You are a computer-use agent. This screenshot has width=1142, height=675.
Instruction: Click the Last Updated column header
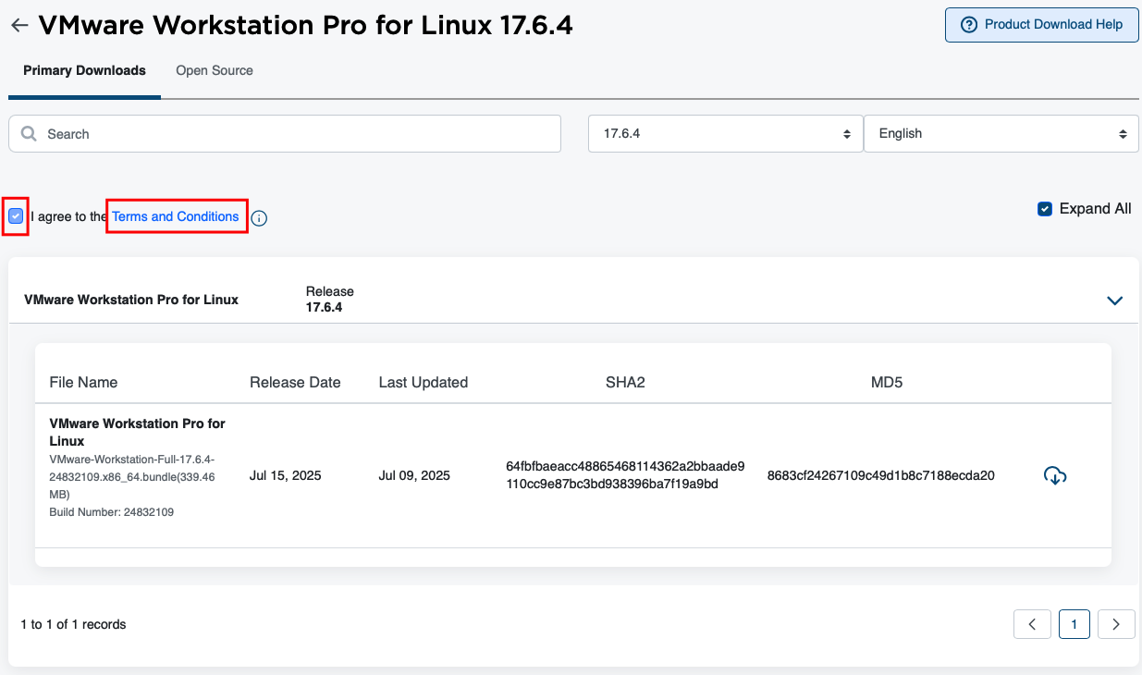tap(424, 383)
